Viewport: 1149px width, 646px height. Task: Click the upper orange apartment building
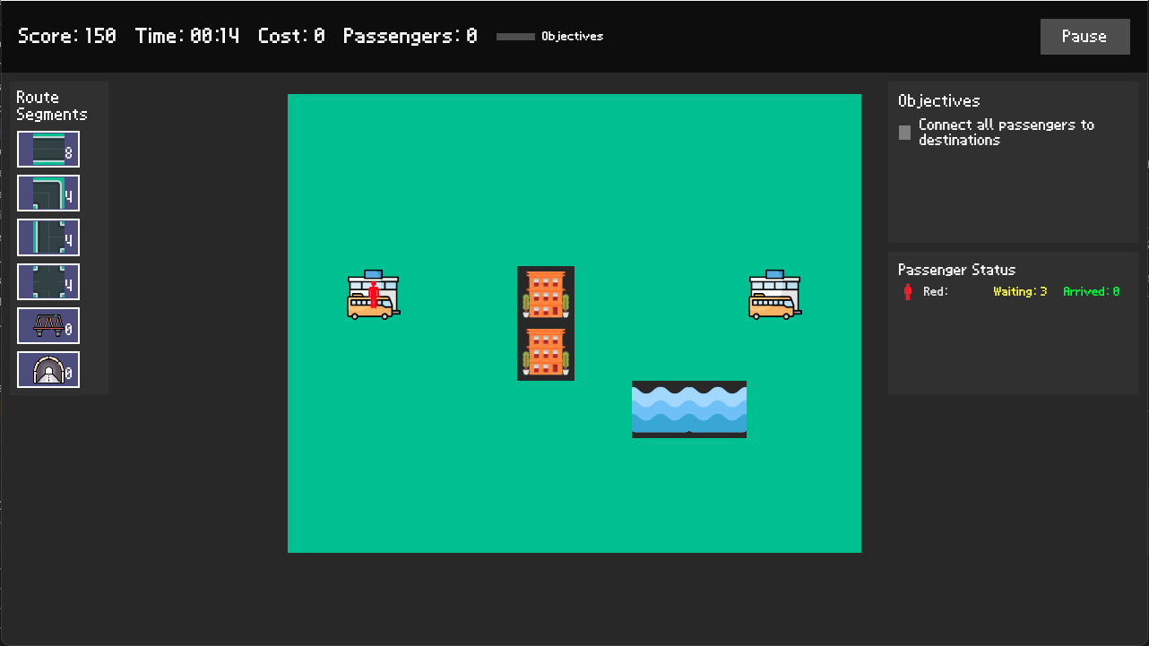tap(546, 295)
